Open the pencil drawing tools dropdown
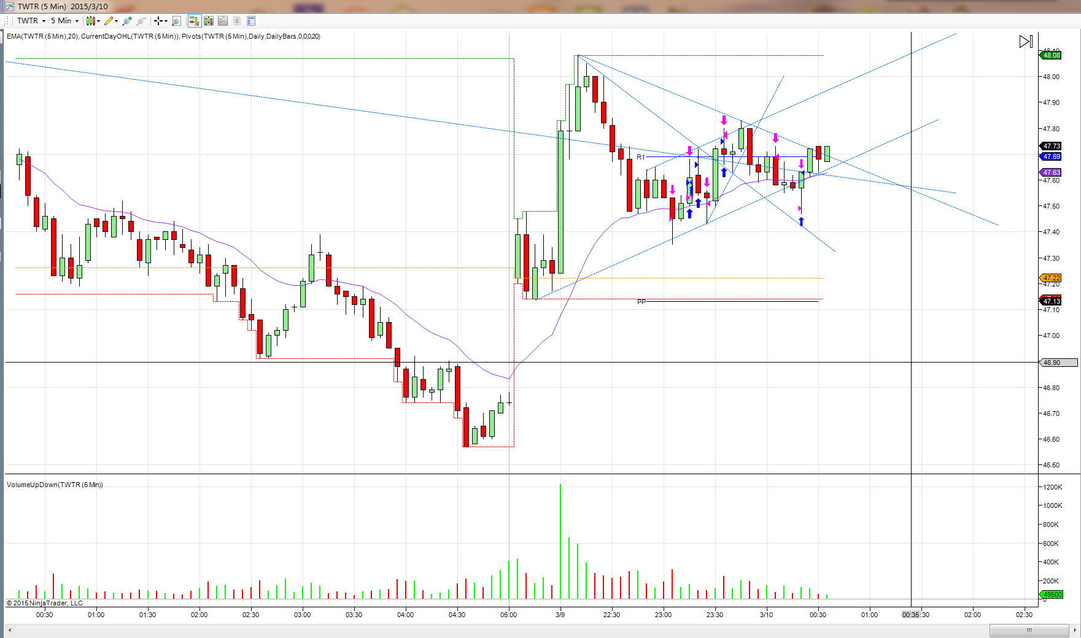This screenshot has width=1081, height=638. coord(111,21)
